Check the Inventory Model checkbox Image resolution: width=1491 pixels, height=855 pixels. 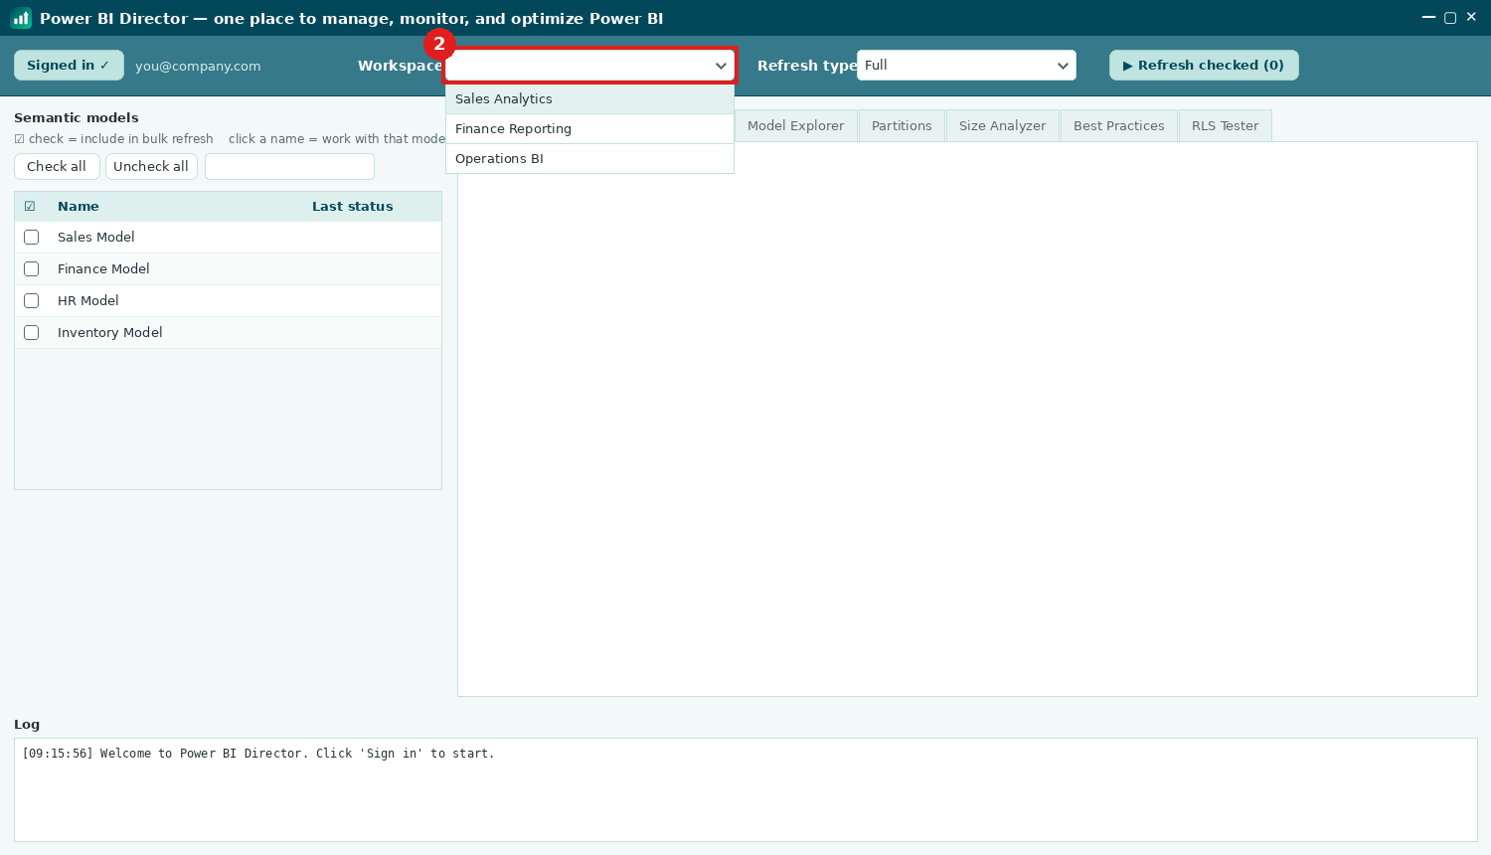(x=32, y=333)
